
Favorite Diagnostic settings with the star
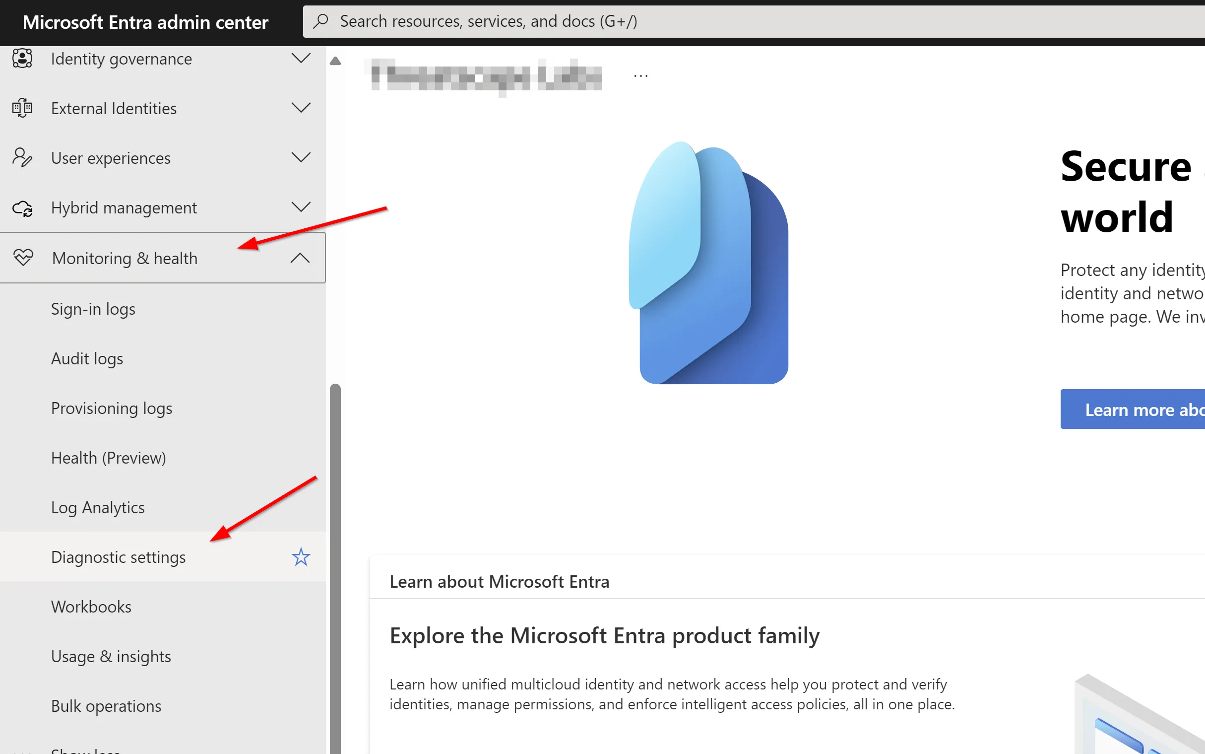[x=301, y=556]
